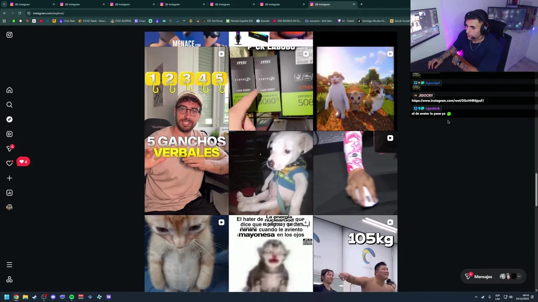Expand the system tray hidden icons arrow
Image resolution: width=538 pixels, height=302 pixels.
pos(476,297)
